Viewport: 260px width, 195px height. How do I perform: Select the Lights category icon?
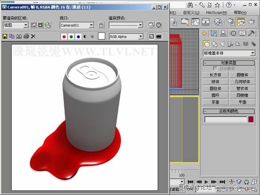[x=222, y=44]
